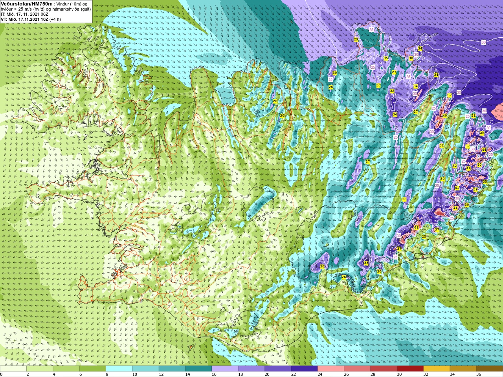Click the 8–10 m/s pale cyan legend swatch
This screenshot has height=377, width=503.
pos(119,369)
